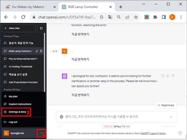Reload the current page

coord(23,17)
